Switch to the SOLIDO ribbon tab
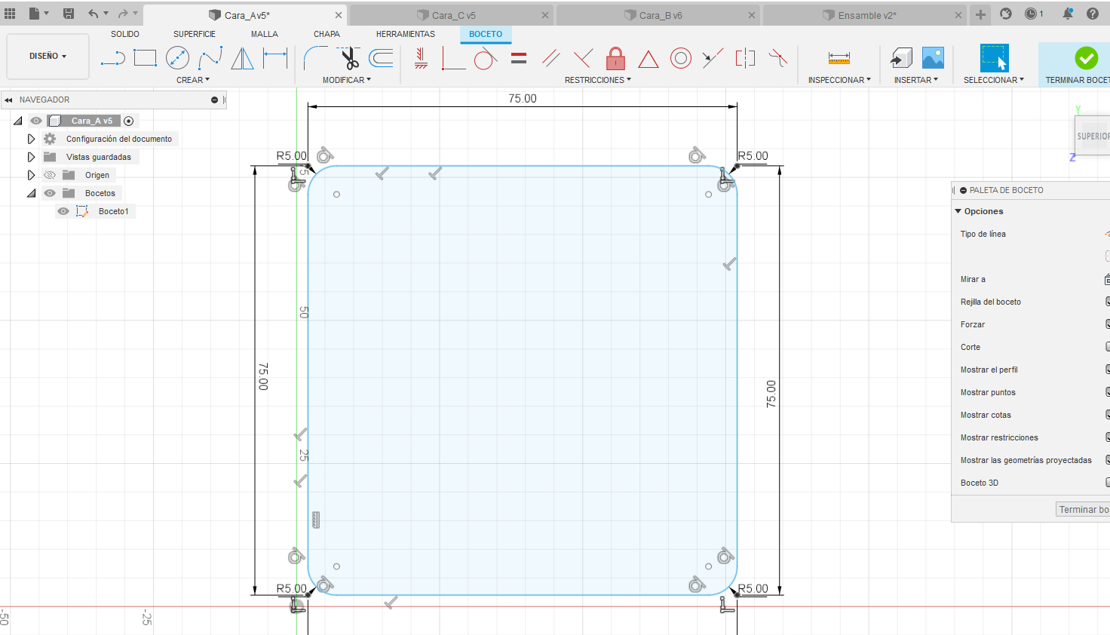This screenshot has height=635, width=1110. (125, 34)
